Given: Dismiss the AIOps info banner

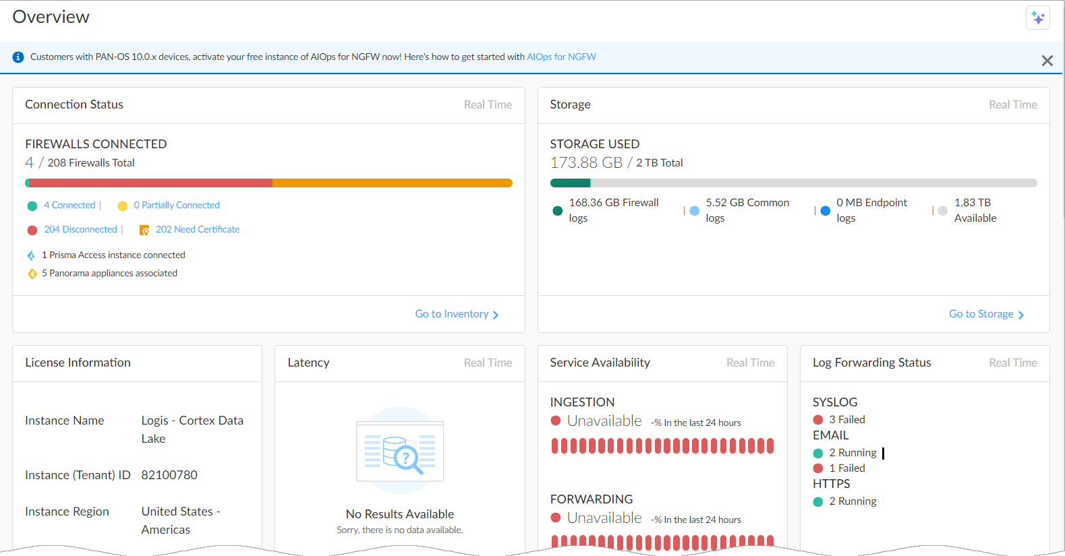Looking at the screenshot, I should pos(1047,61).
